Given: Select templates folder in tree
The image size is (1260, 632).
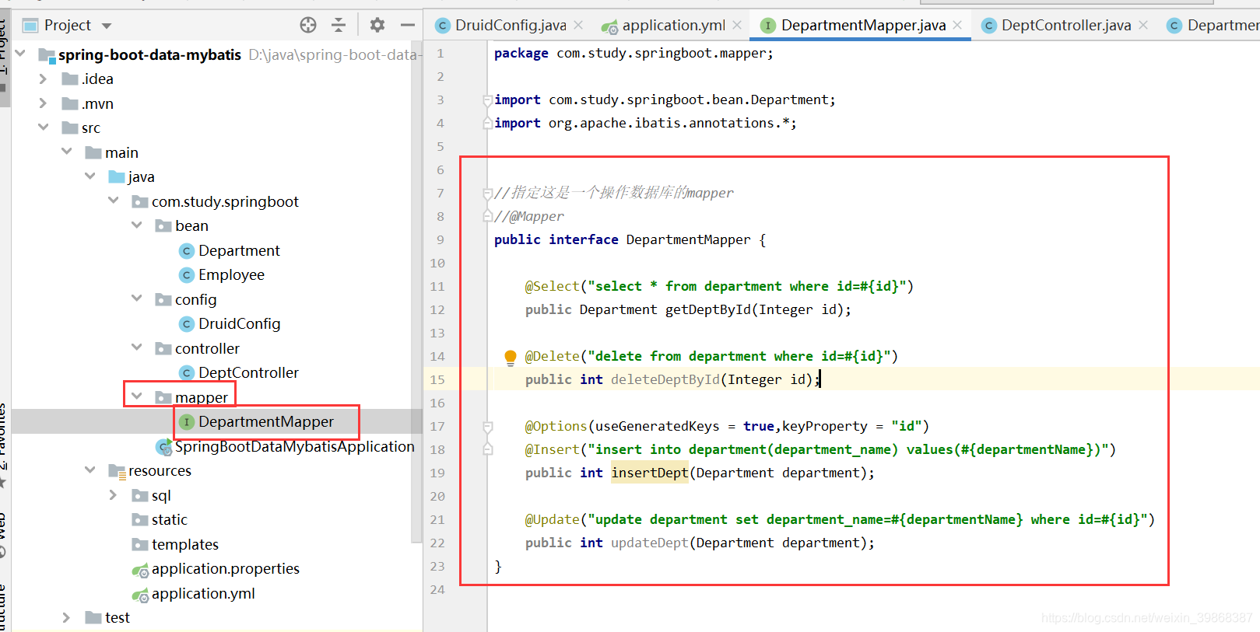Looking at the screenshot, I should pyautogui.click(x=185, y=545).
